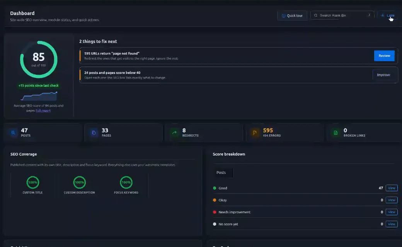Select the Custom Description 100% ring
Screen dimensions: 402x247
[80, 182]
